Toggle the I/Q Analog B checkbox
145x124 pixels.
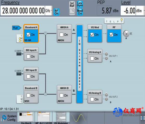92,99
